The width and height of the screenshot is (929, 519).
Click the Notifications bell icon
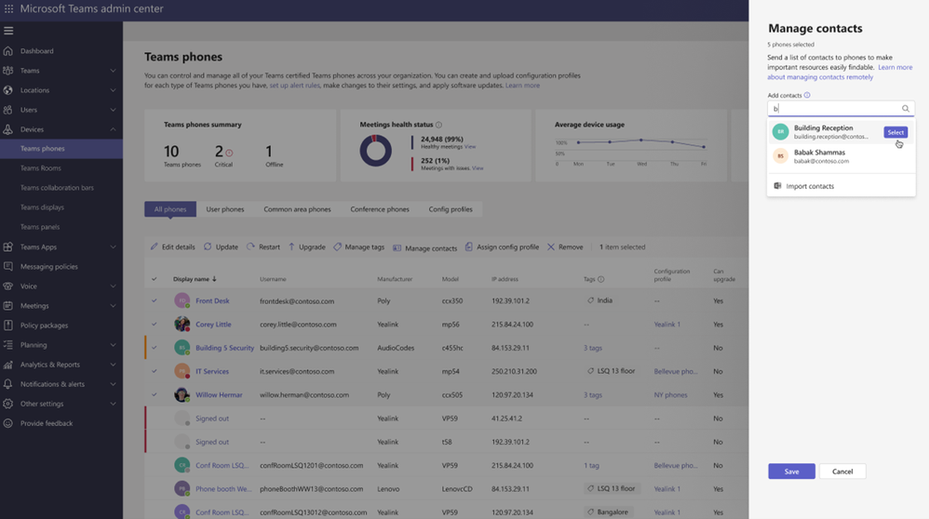(7, 384)
